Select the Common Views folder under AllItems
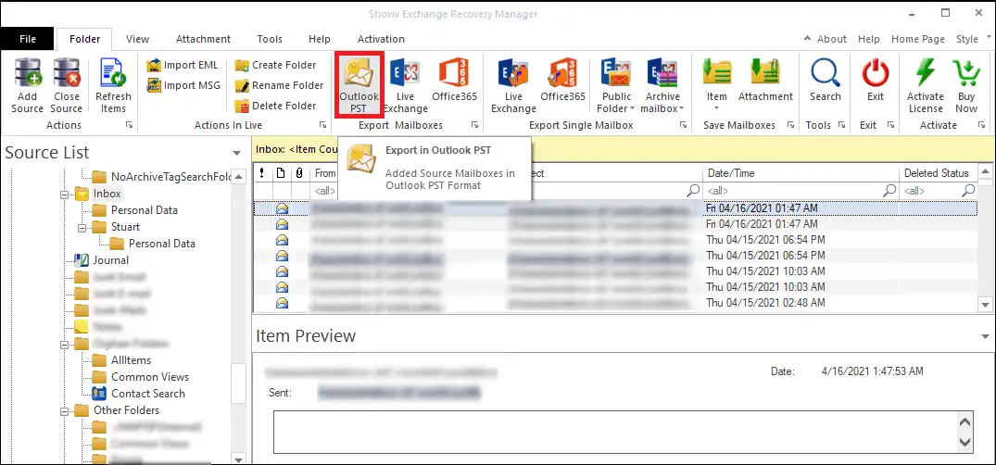The image size is (996, 465). [x=150, y=377]
